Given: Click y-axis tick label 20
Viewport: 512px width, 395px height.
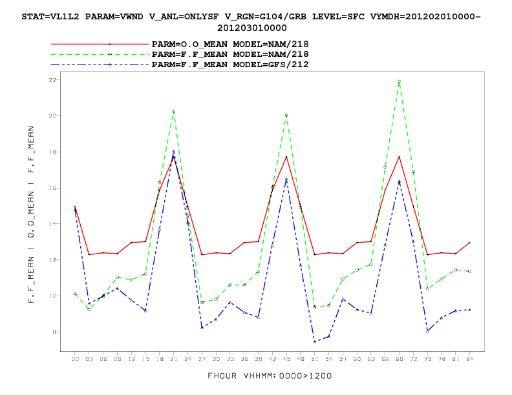Looking at the screenshot, I should tap(52, 116).
